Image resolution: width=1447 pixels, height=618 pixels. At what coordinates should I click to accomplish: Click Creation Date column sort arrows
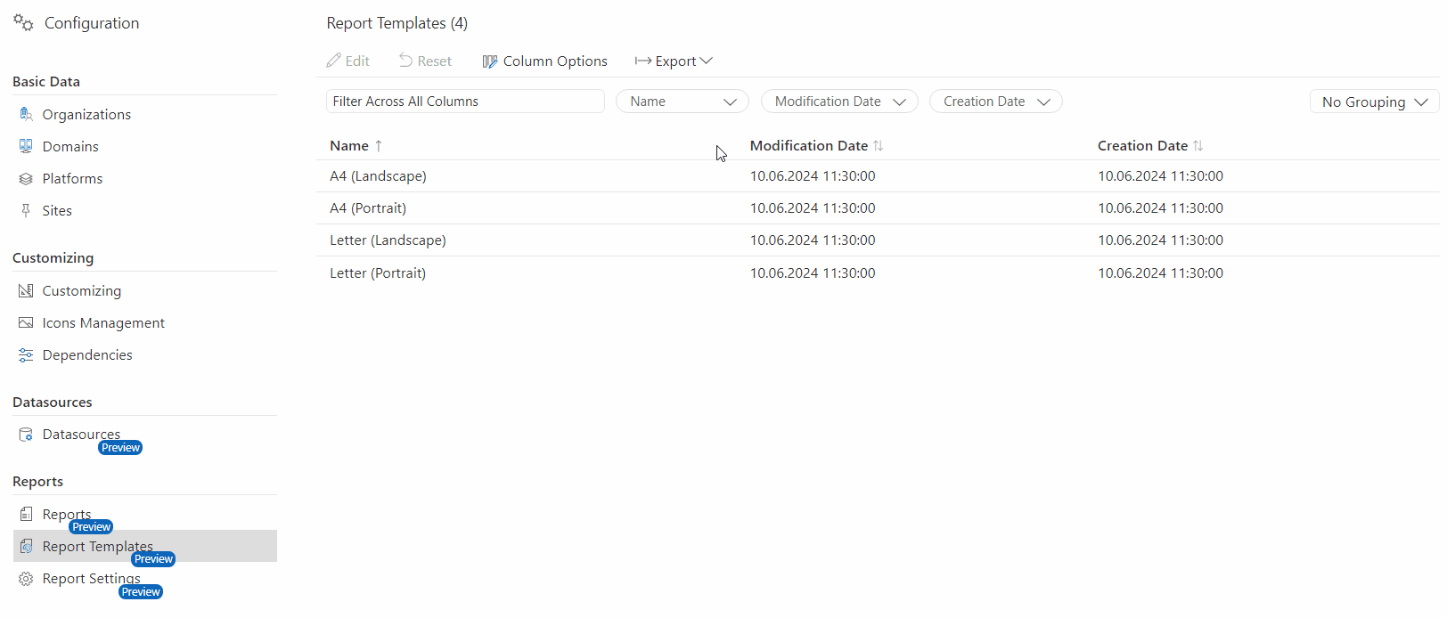click(x=1198, y=146)
